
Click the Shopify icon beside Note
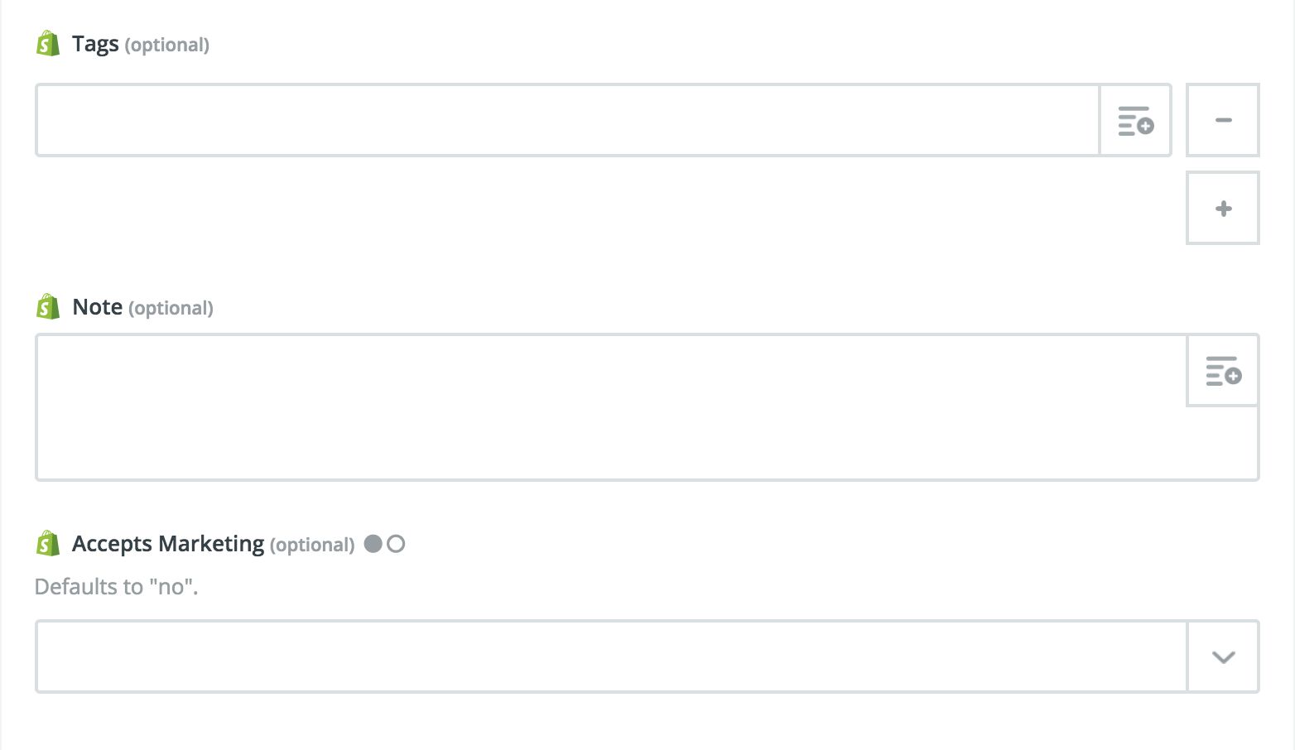(x=48, y=306)
